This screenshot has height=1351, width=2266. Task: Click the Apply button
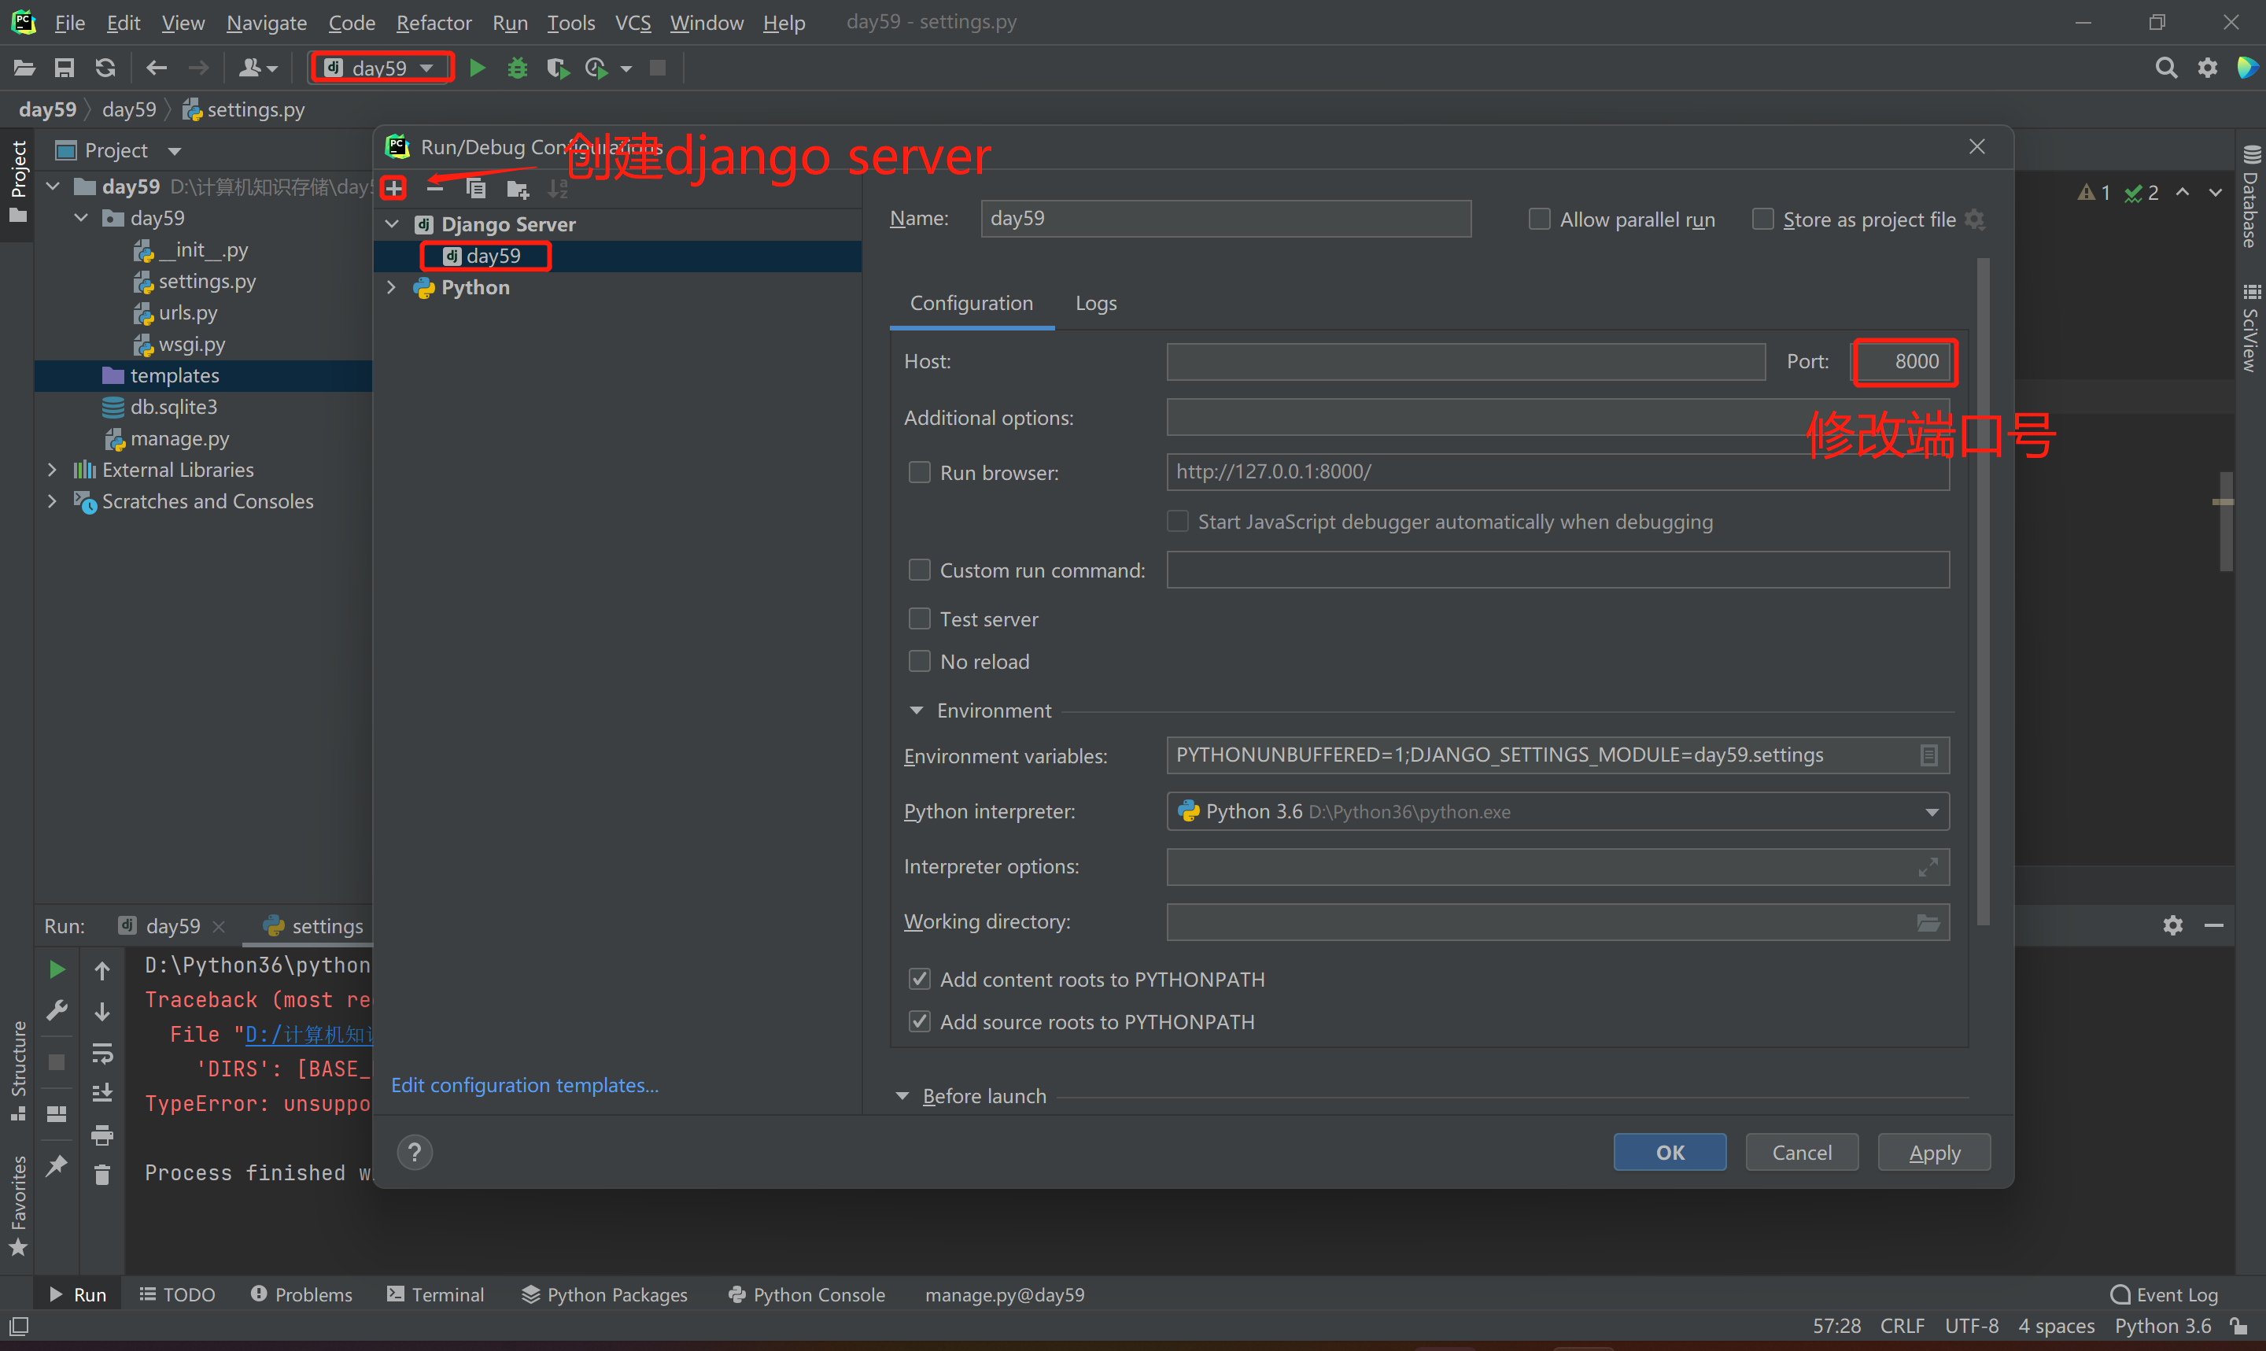tap(1935, 1153)
